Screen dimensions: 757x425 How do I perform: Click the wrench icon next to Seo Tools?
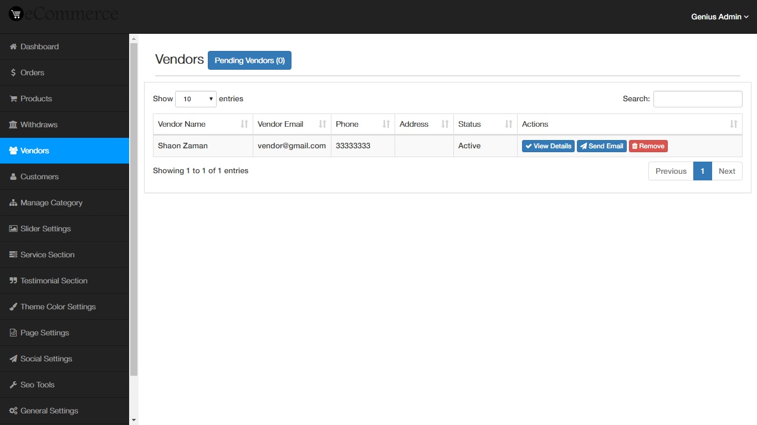tap(13, 384)
